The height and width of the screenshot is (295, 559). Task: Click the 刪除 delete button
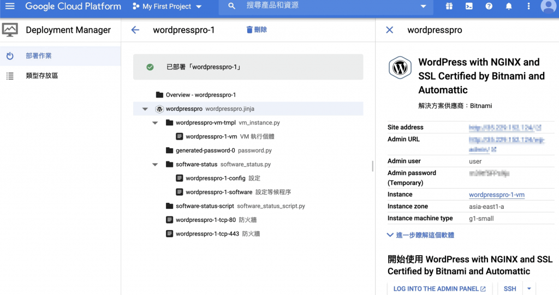[257, 29]
